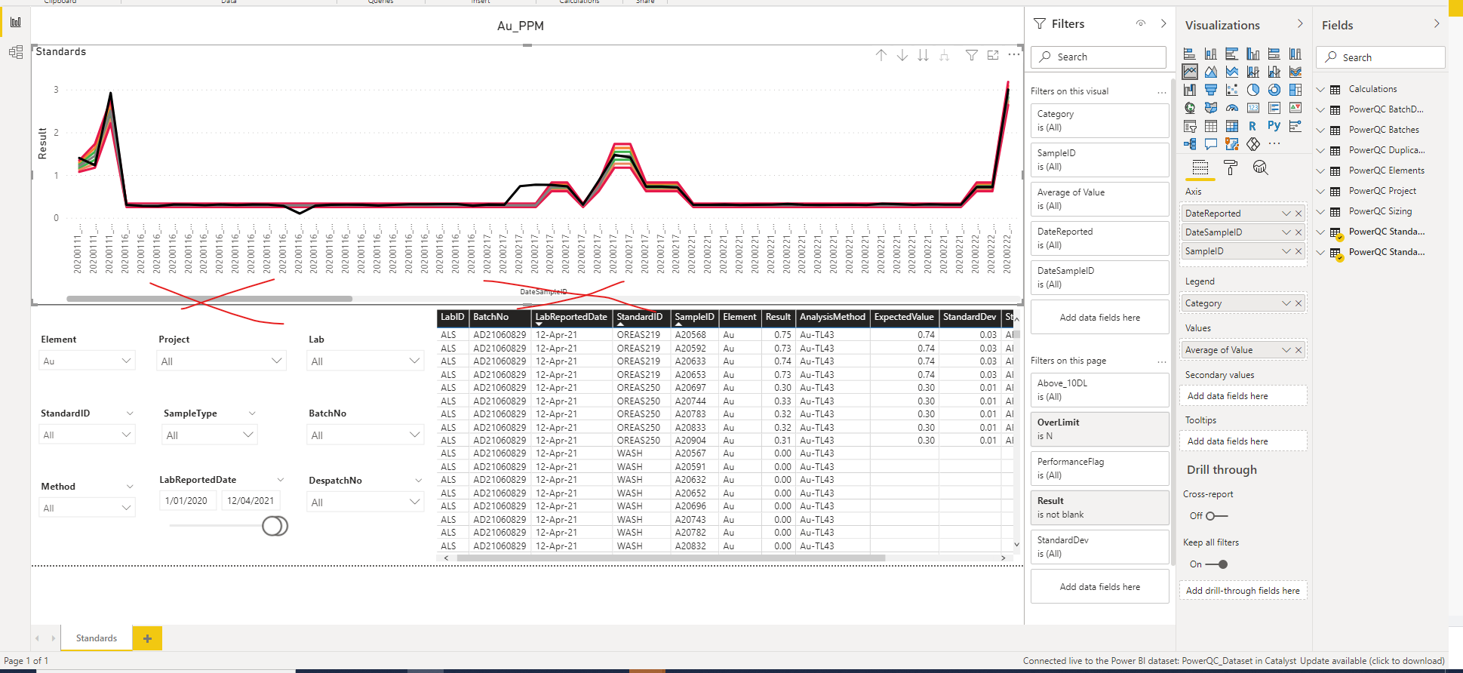The width and height of the screenshot is (1463, 673).
Task: Open the filter funnel icon on the chart
Action: point(972,55)
